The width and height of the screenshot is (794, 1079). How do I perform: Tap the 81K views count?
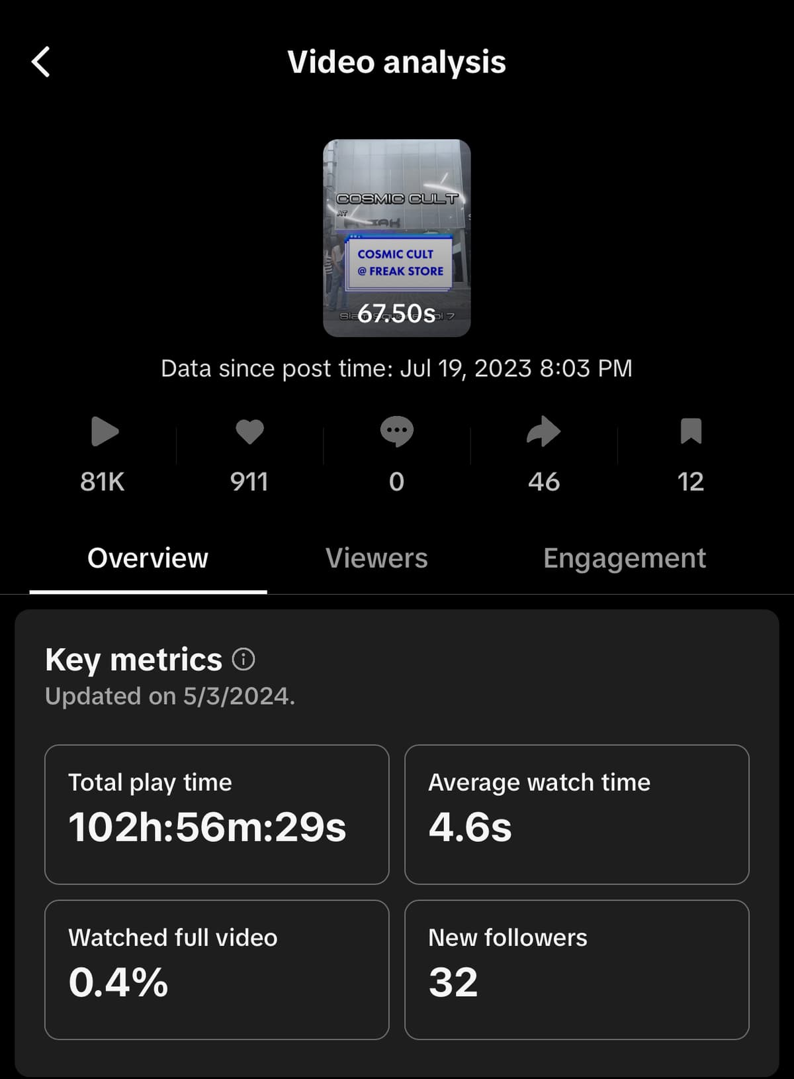pyautogui.click(x=103, y=482)
